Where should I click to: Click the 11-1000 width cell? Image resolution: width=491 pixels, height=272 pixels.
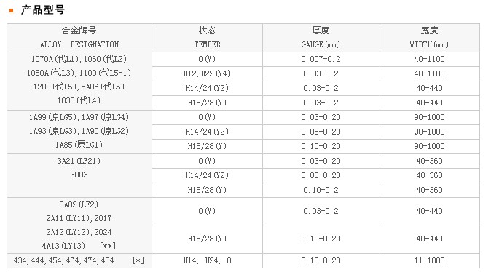430,260
